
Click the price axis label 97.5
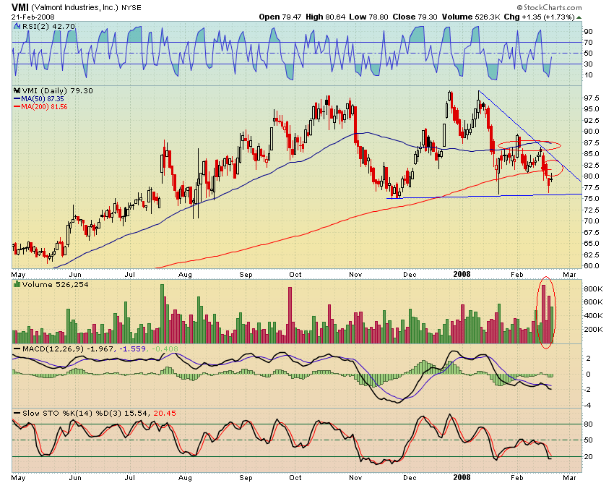coord(592,98)
